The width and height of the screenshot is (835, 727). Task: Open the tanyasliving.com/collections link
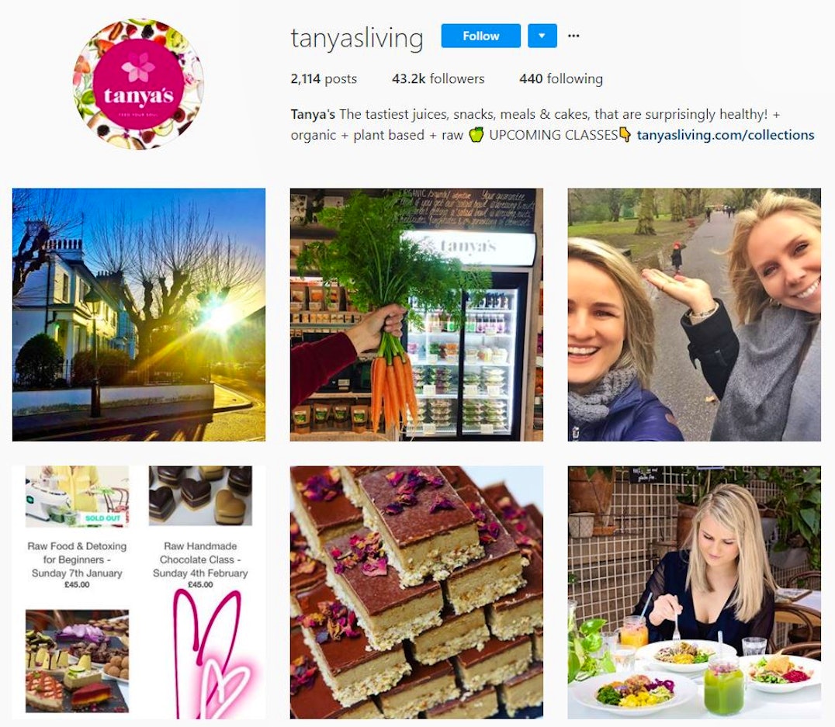click(726, 135)
